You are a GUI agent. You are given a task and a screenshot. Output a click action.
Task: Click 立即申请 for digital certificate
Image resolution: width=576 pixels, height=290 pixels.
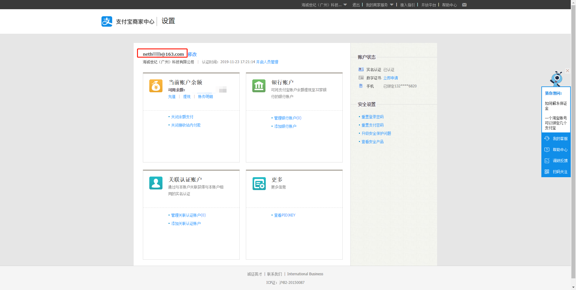(391, 78)
